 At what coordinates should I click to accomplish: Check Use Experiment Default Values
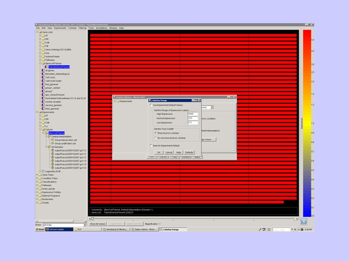click(x=151, y=105)
